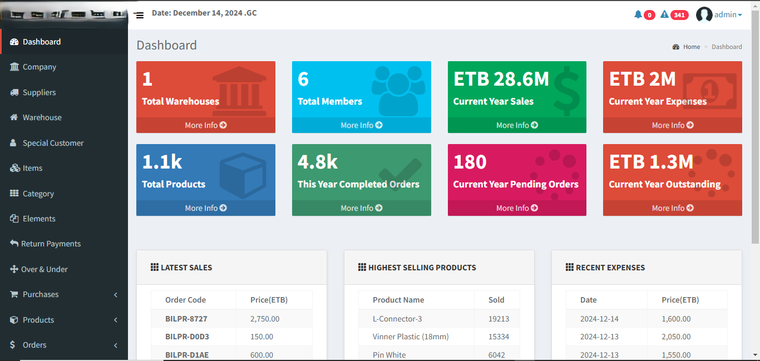Expand the Purchases sidebar submenu
The height and width of the screenshot is (361, 760).
coord(116,295)
